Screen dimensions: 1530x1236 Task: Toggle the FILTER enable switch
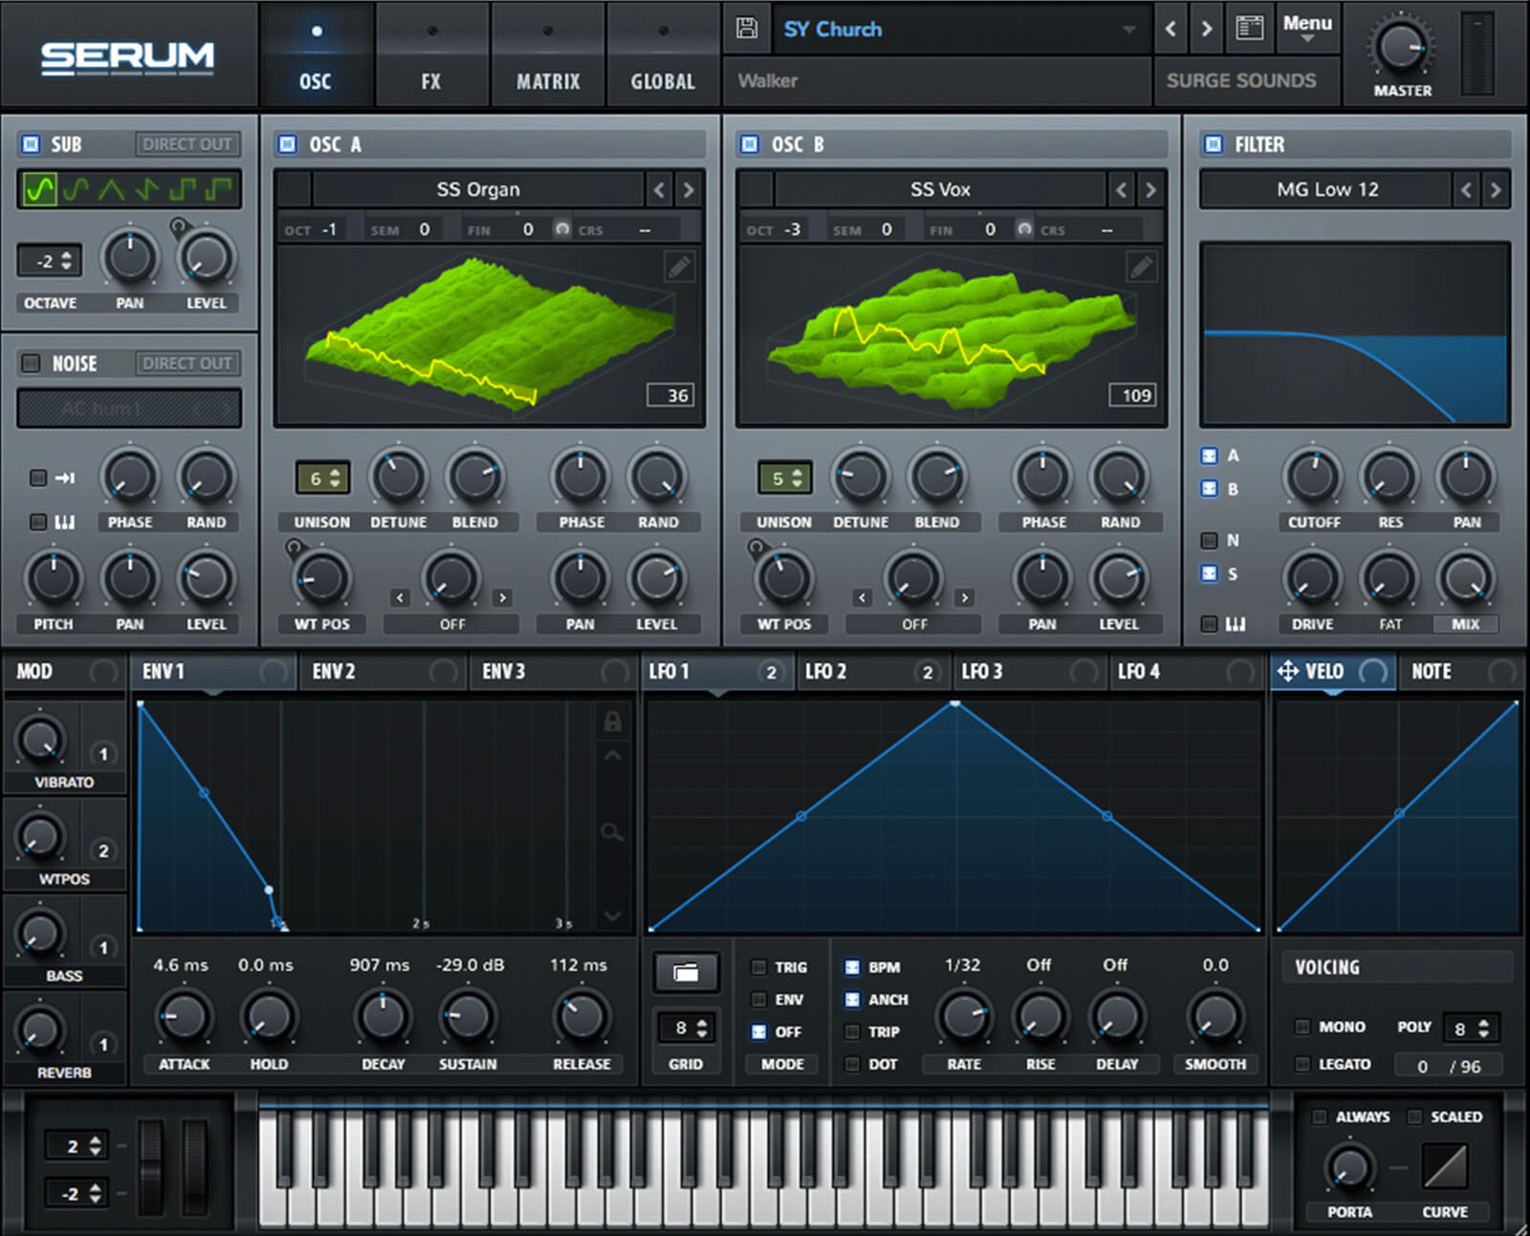coord(1213,143)
